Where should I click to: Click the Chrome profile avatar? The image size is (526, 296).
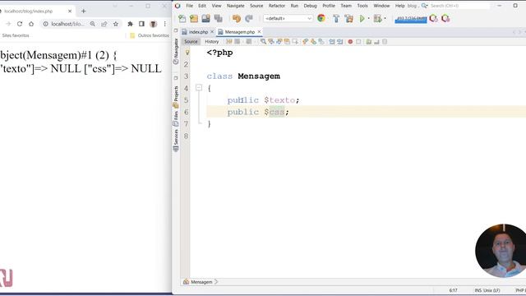coord(154,24)
